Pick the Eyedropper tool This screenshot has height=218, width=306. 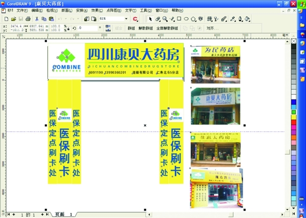pos(233,19)
